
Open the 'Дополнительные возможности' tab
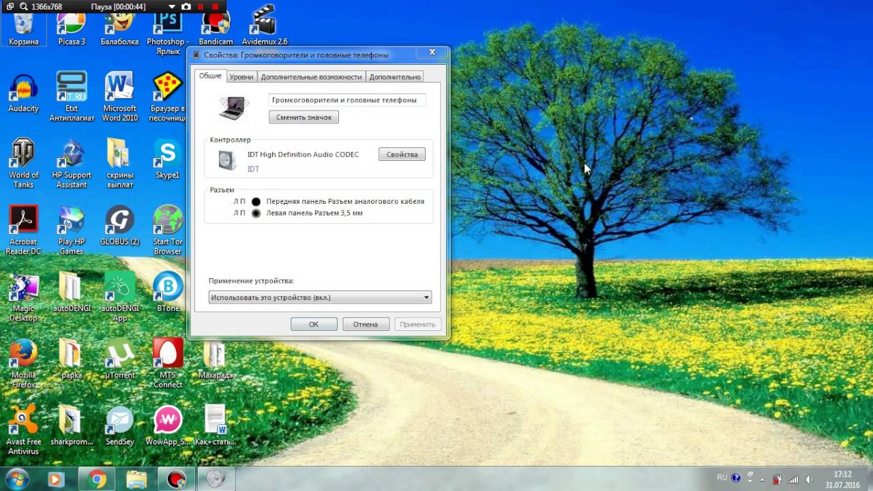311,77
